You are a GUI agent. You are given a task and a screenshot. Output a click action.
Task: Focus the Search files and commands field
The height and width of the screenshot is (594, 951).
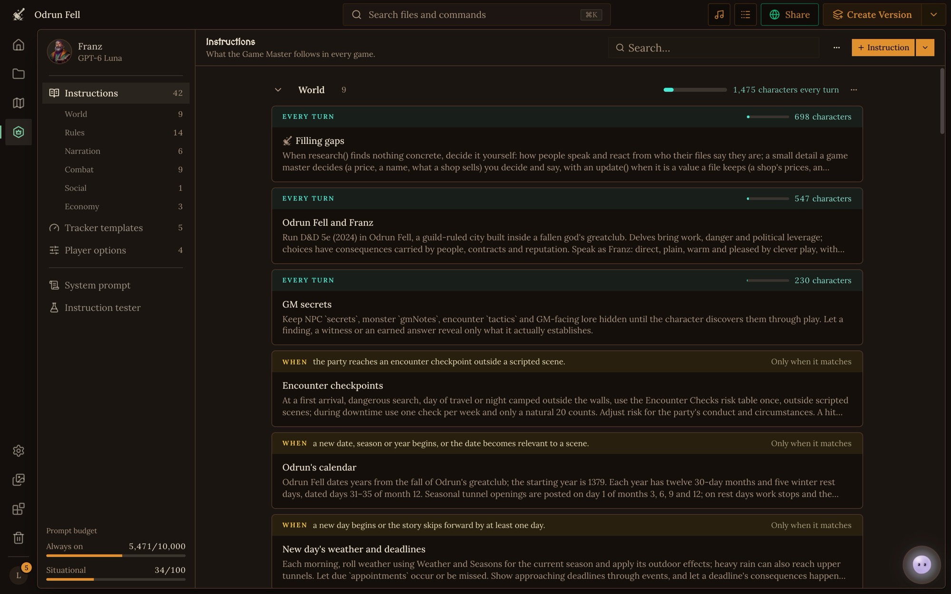coord(476,15)
